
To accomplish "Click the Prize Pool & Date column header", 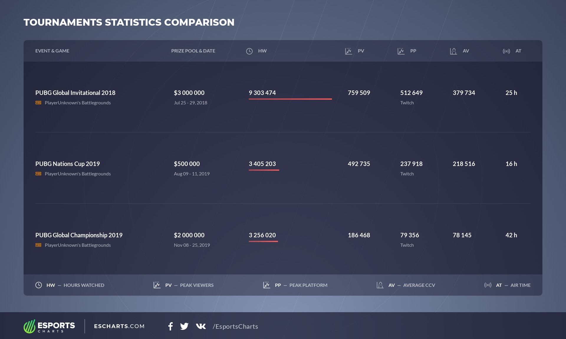I will click(x=193, y=51).
